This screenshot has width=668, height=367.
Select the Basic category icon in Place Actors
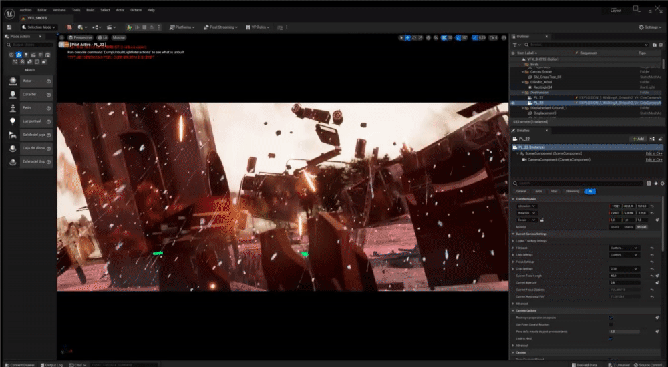[x=19, y=55]
